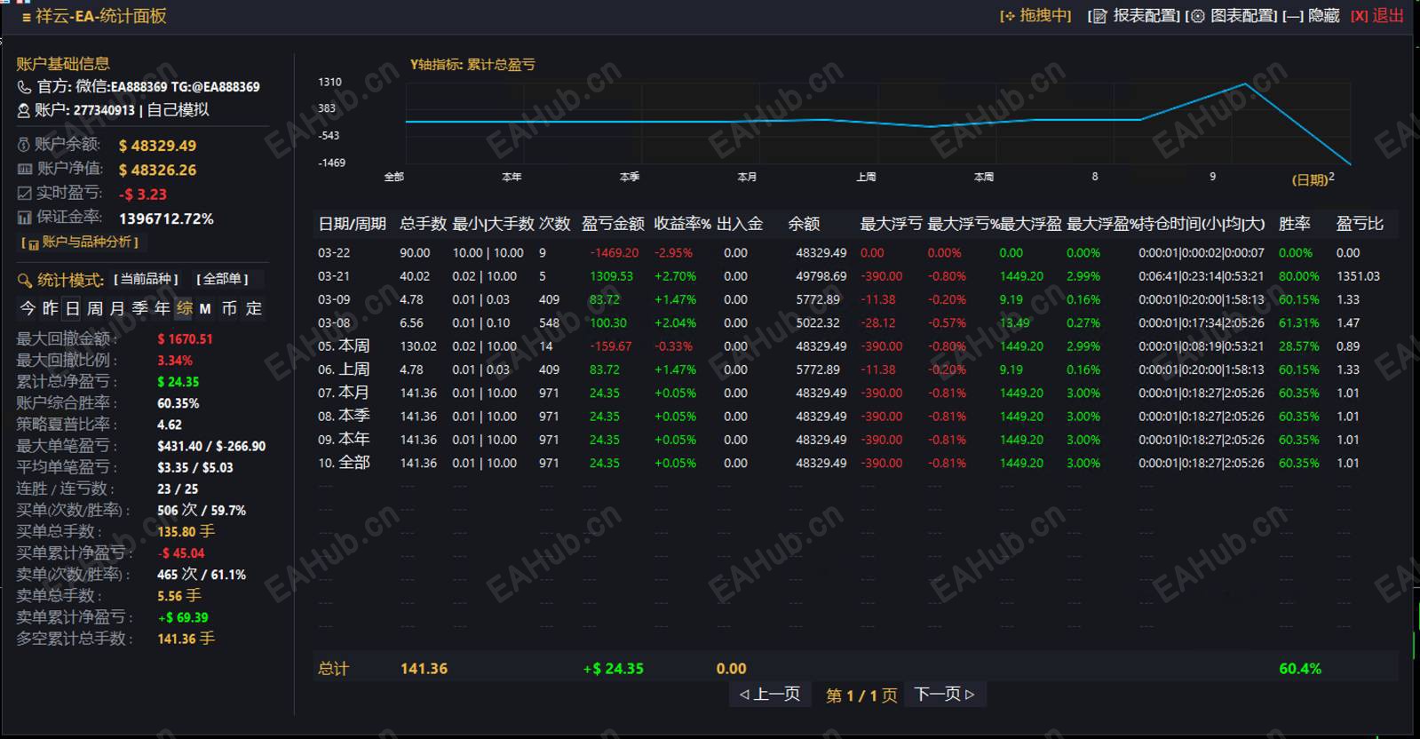Click the -1469.20 loss value
1420x739 pixels.
pos(615,253)
